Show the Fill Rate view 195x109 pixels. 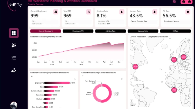point(175,31)
